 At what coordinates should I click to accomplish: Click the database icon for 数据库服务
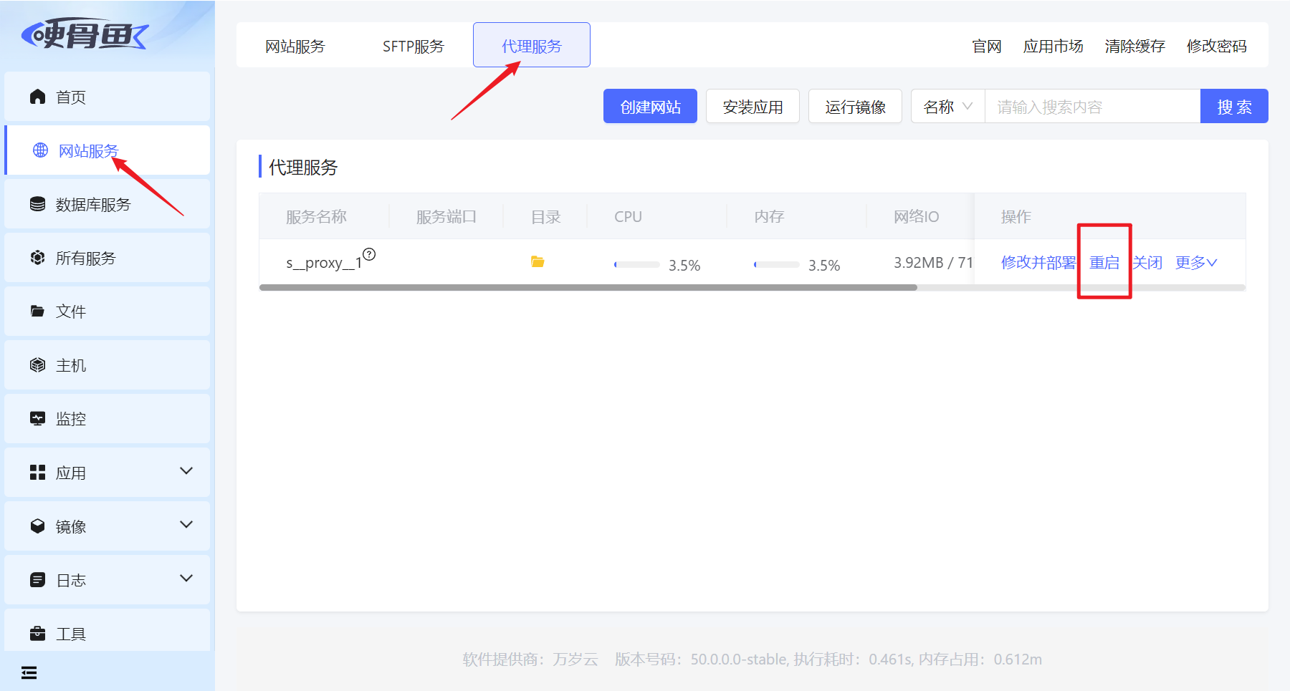pos(38,204)
